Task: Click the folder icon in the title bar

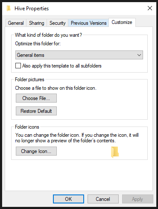Action: pos(9,9)
